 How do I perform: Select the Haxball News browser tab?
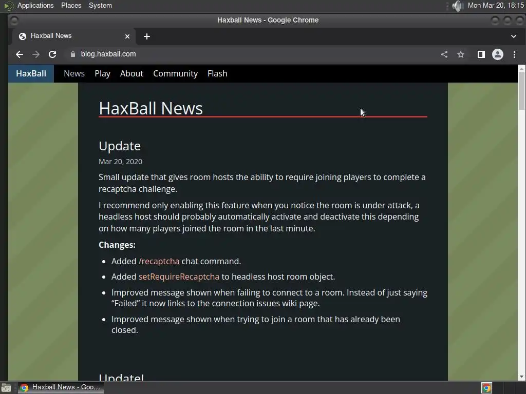(74, 36)
